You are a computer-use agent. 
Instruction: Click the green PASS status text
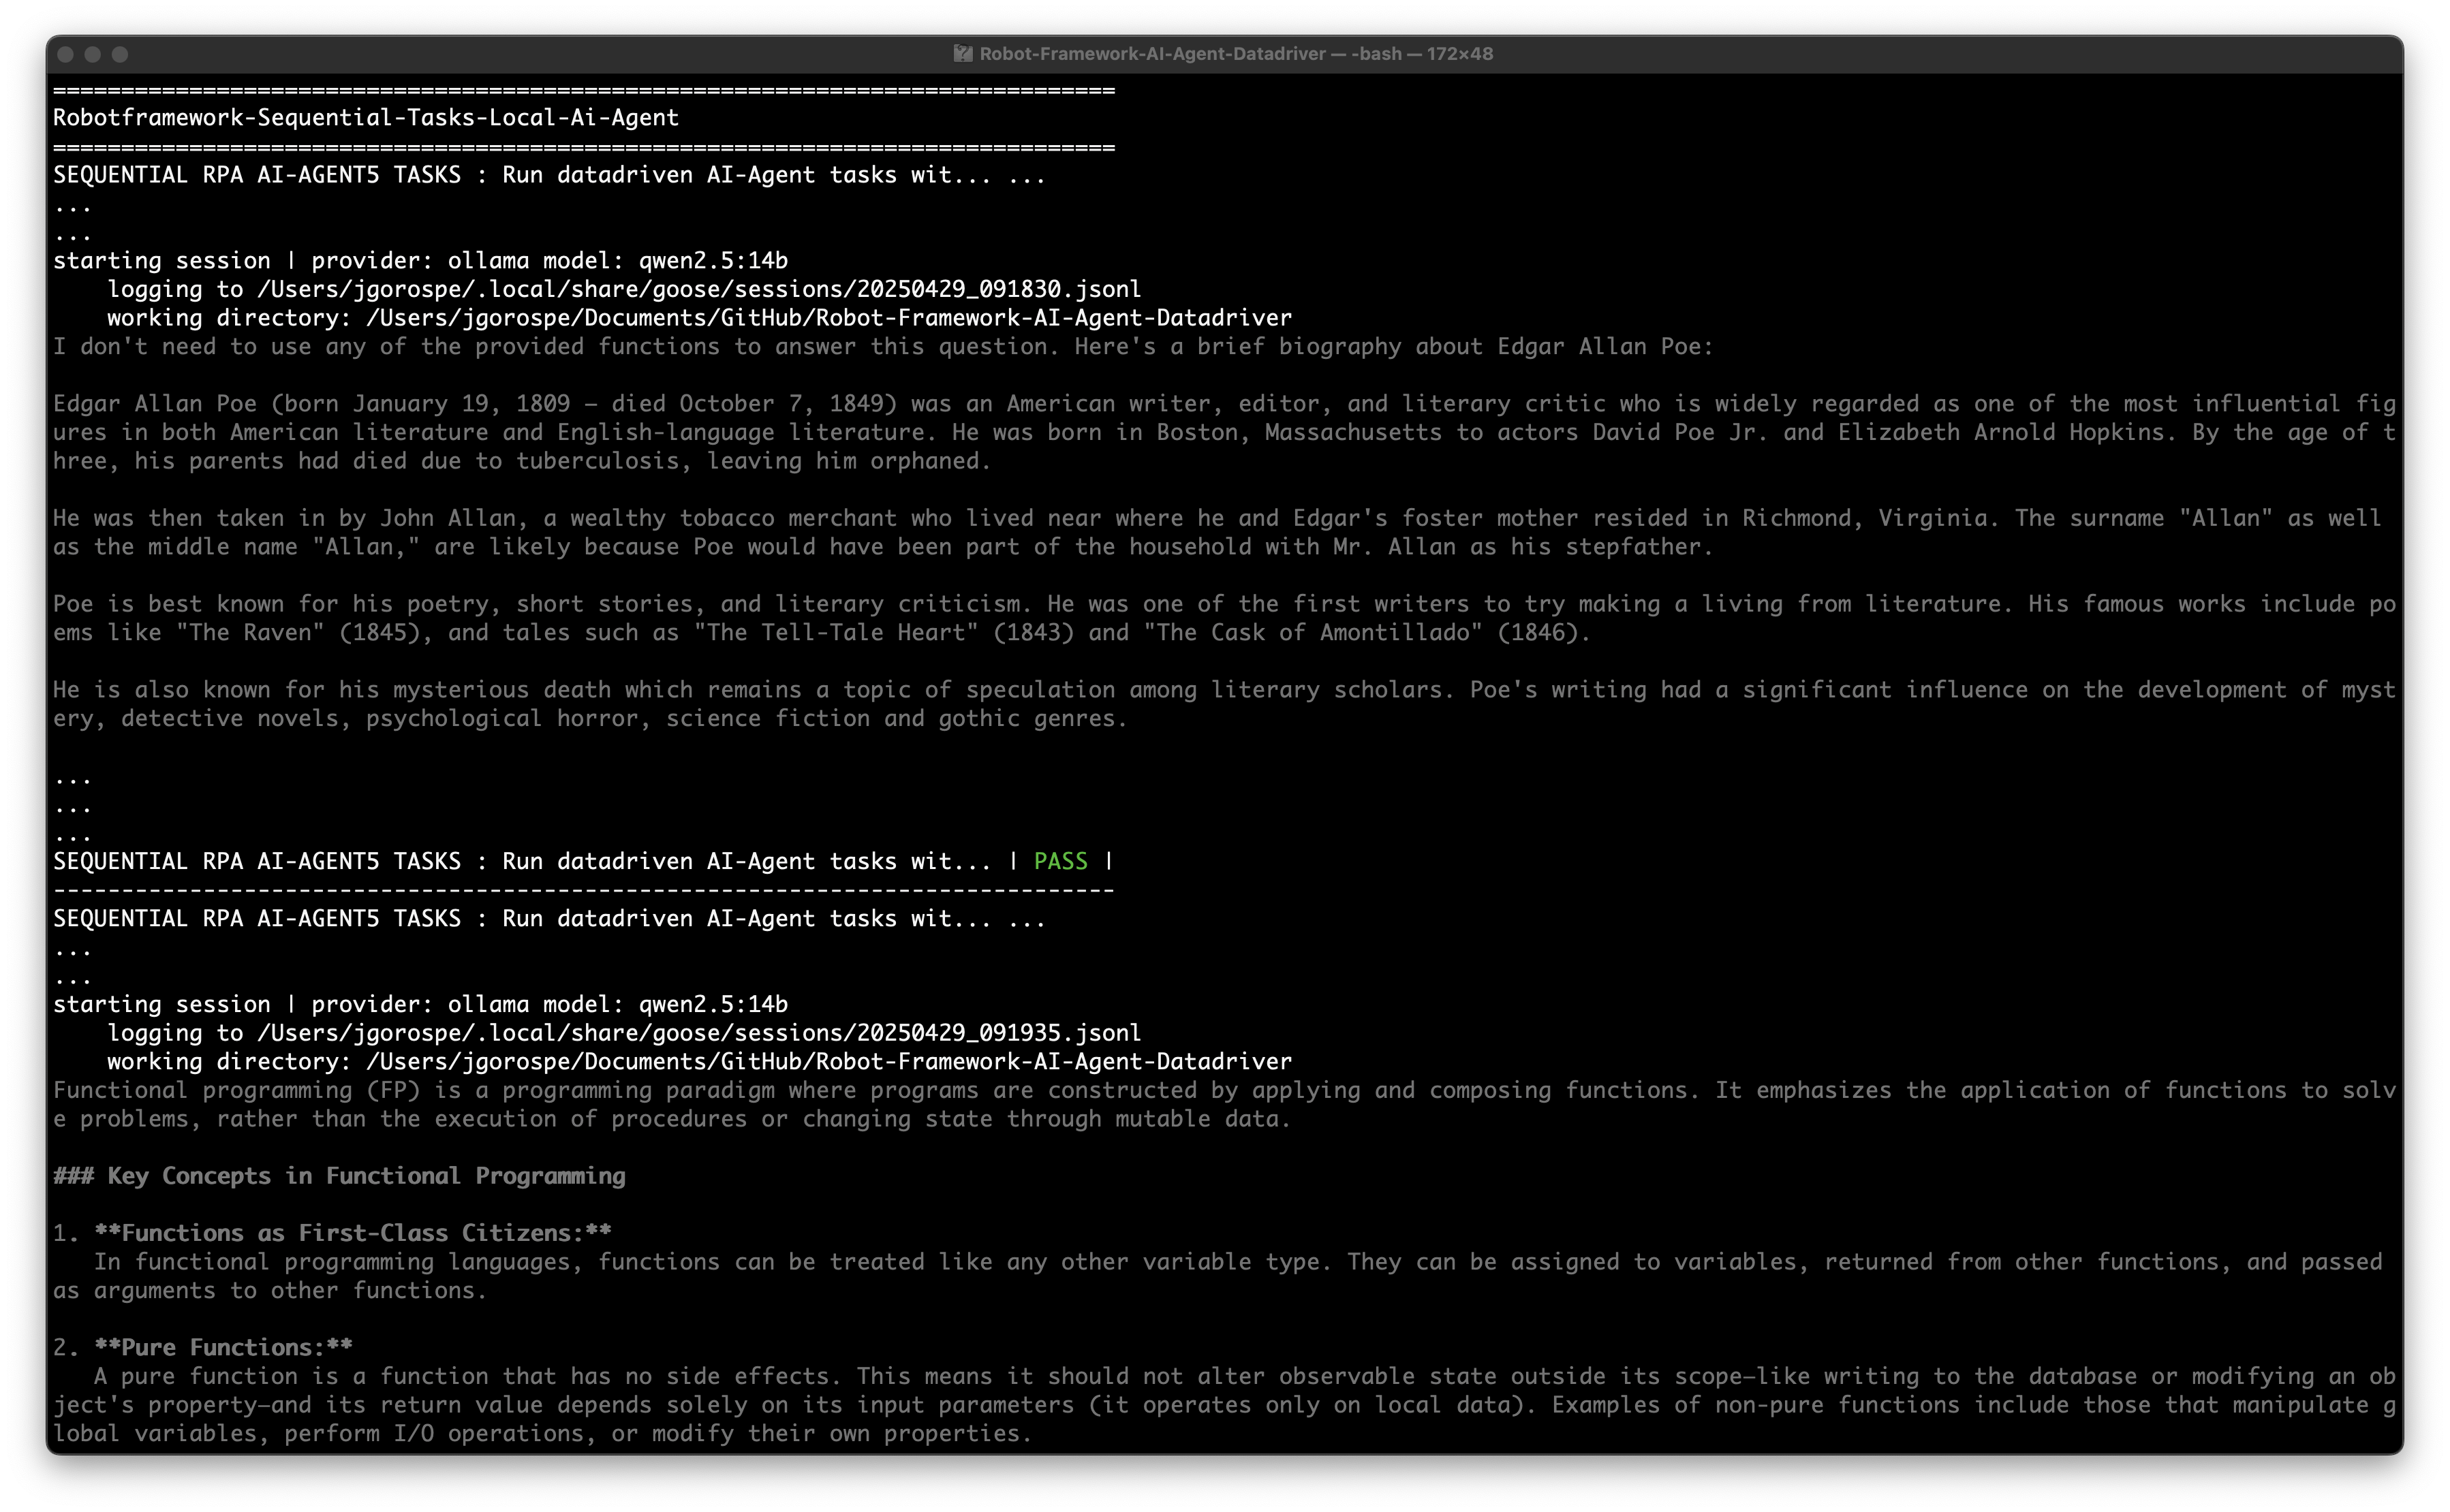point(1060,862)
